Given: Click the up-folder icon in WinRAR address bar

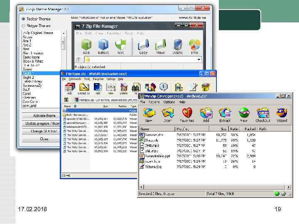Looking at the screenshot, I should pyautogui.click(x=66, y=100).
